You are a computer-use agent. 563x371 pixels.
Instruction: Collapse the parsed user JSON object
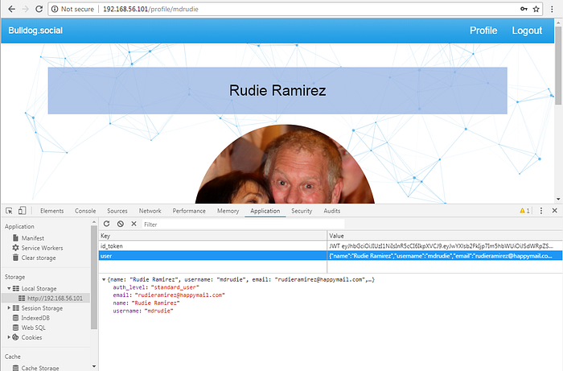tap(102, 278)
